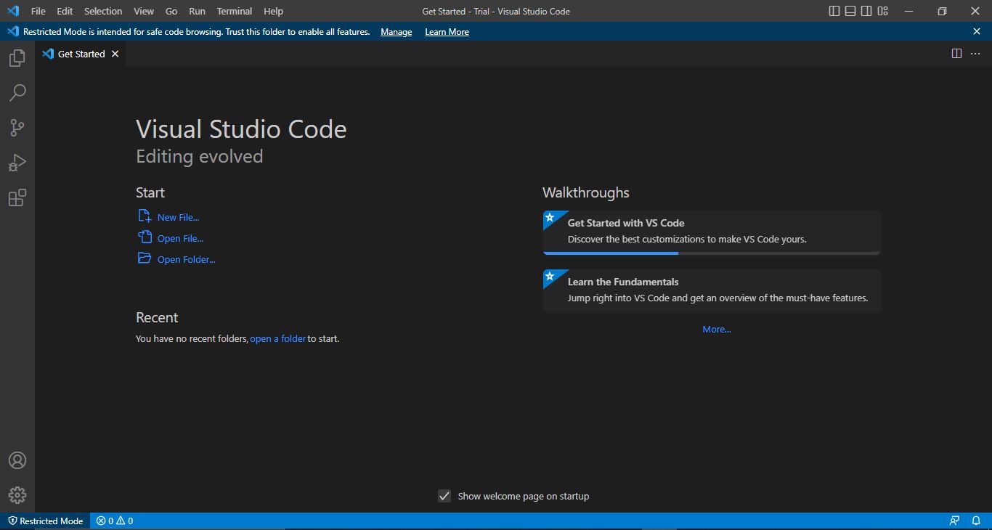992x530 pixels.
Task: Open the Help menu
Action: [274, 11]
